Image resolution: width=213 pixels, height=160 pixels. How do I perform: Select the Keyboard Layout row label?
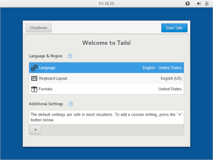[53, 79]
